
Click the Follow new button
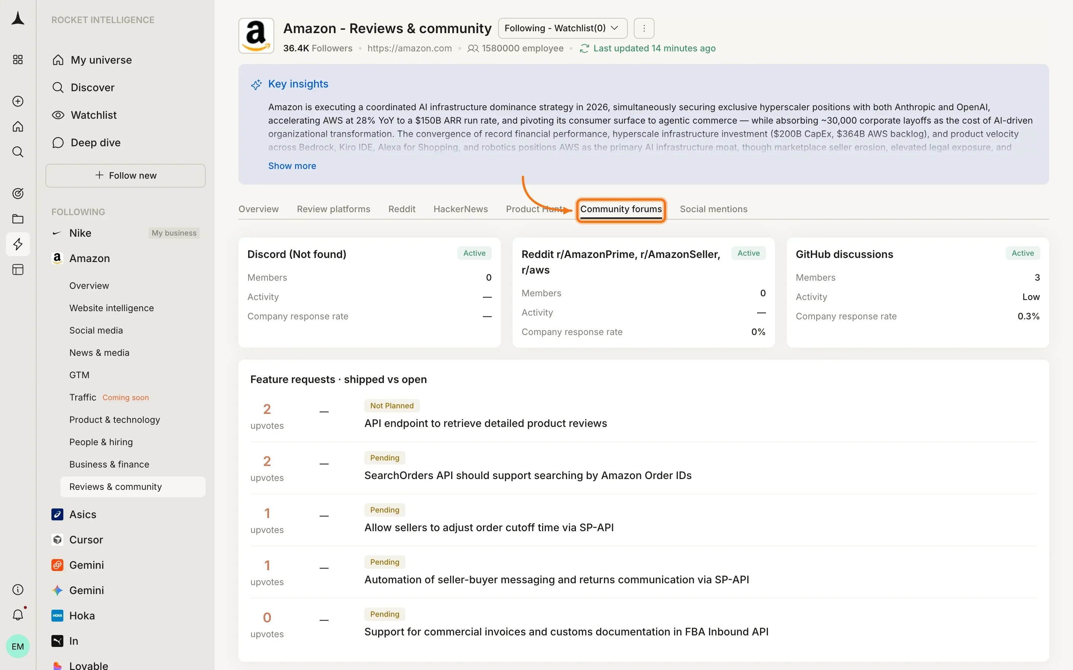126,175
